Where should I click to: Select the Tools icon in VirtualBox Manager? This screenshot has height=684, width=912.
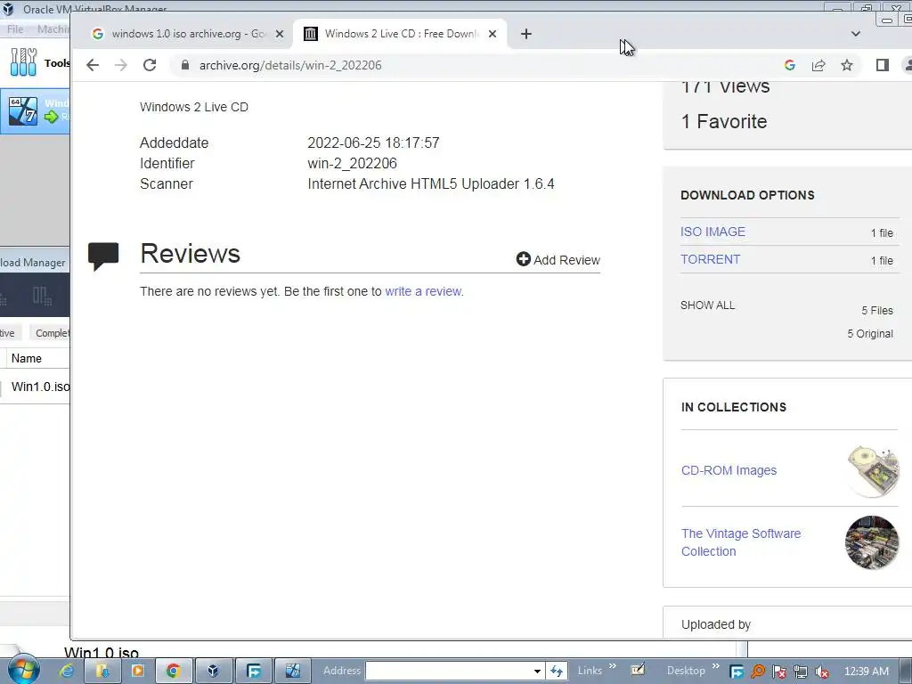point(23,62)
